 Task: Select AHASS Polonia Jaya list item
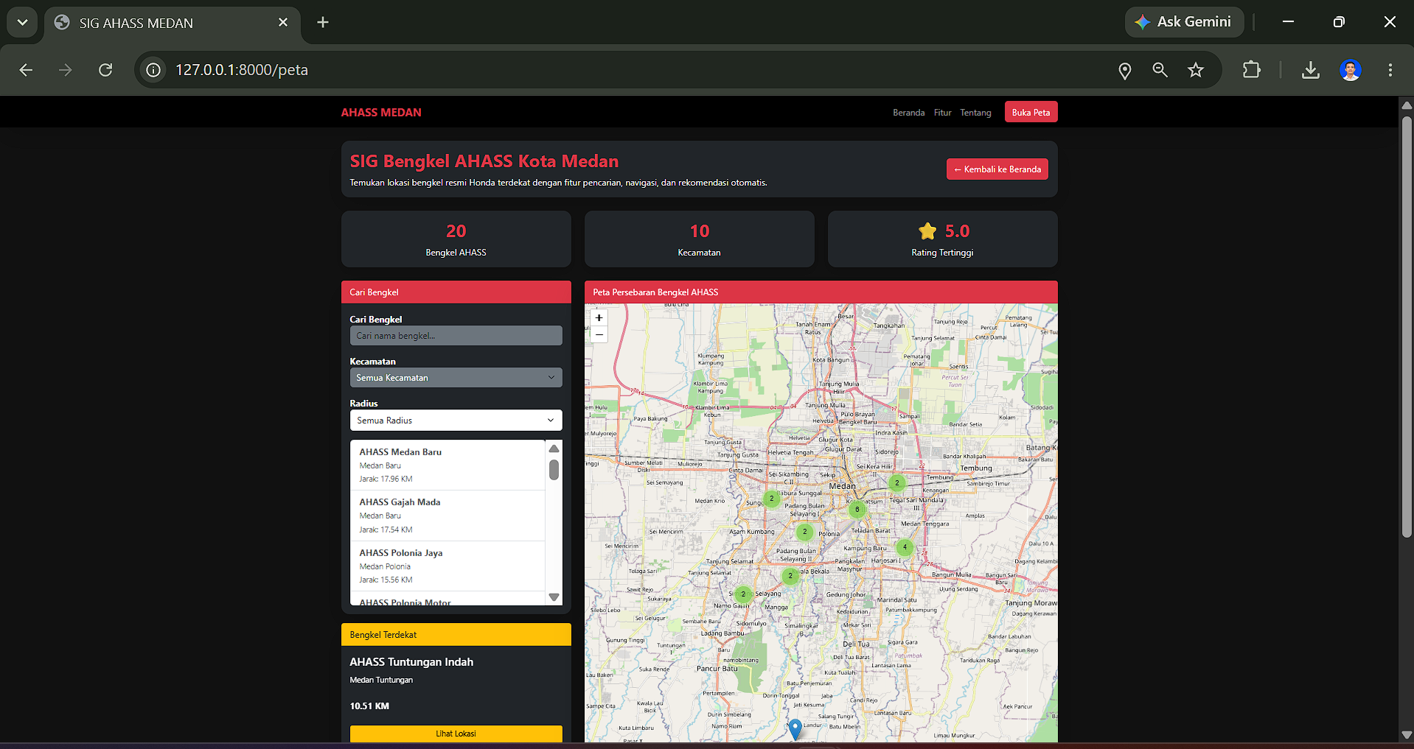448,566
